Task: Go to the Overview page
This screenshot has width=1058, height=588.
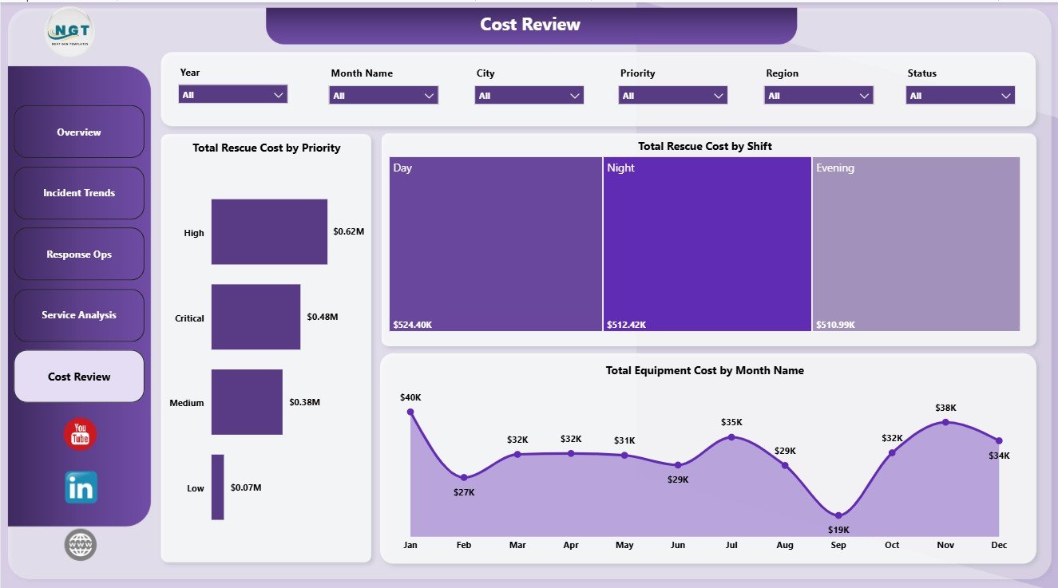Action: [79, 132]
